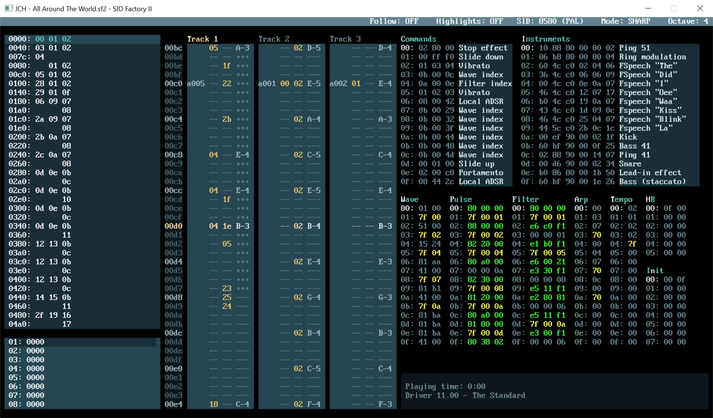This screenshot has height=418, width=713.
Task: Click the Playing time: 0:00 readout
Action: [445, 387]
